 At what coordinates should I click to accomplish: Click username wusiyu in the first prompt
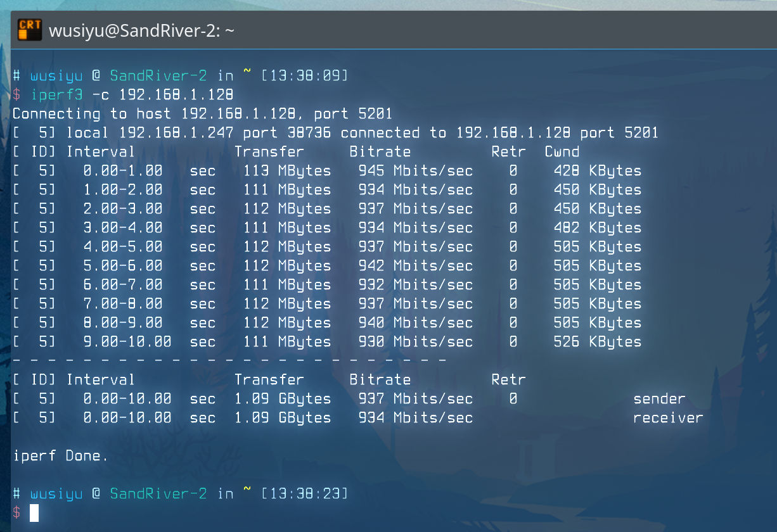point(56,76)
